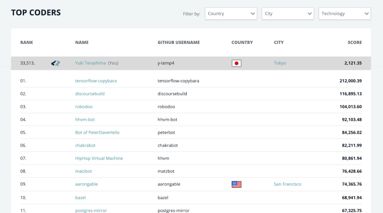383x213 pixels.
Task: Click the GITHUB USERNAME column header
Action: 179,43
